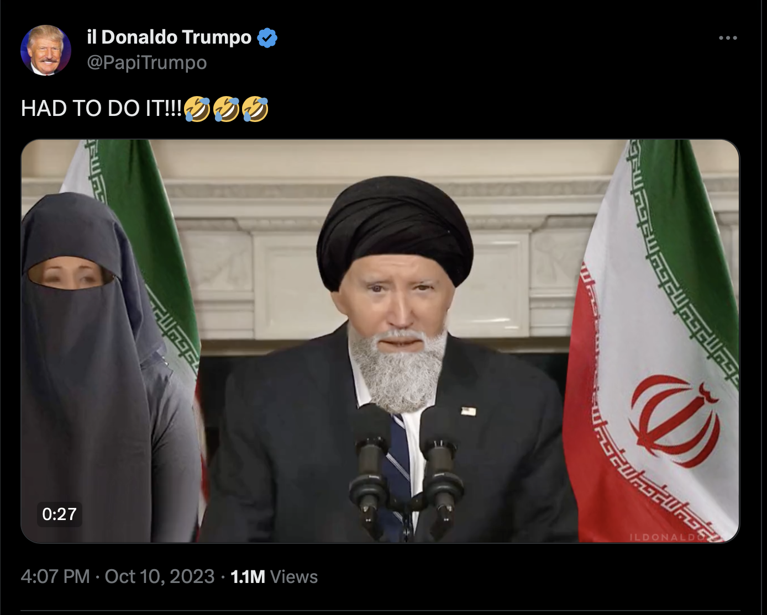Image resolution: width=767 pixels, height=615 pixels.
Task: Click the first rolling-laughing emoji
Action: 197,108
